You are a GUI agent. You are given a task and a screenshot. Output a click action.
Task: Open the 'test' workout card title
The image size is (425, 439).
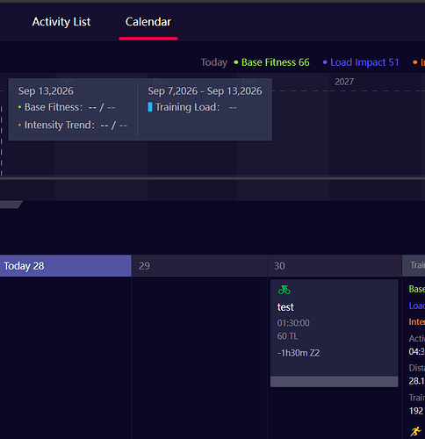pyautogui.click(x=285, y=307)
